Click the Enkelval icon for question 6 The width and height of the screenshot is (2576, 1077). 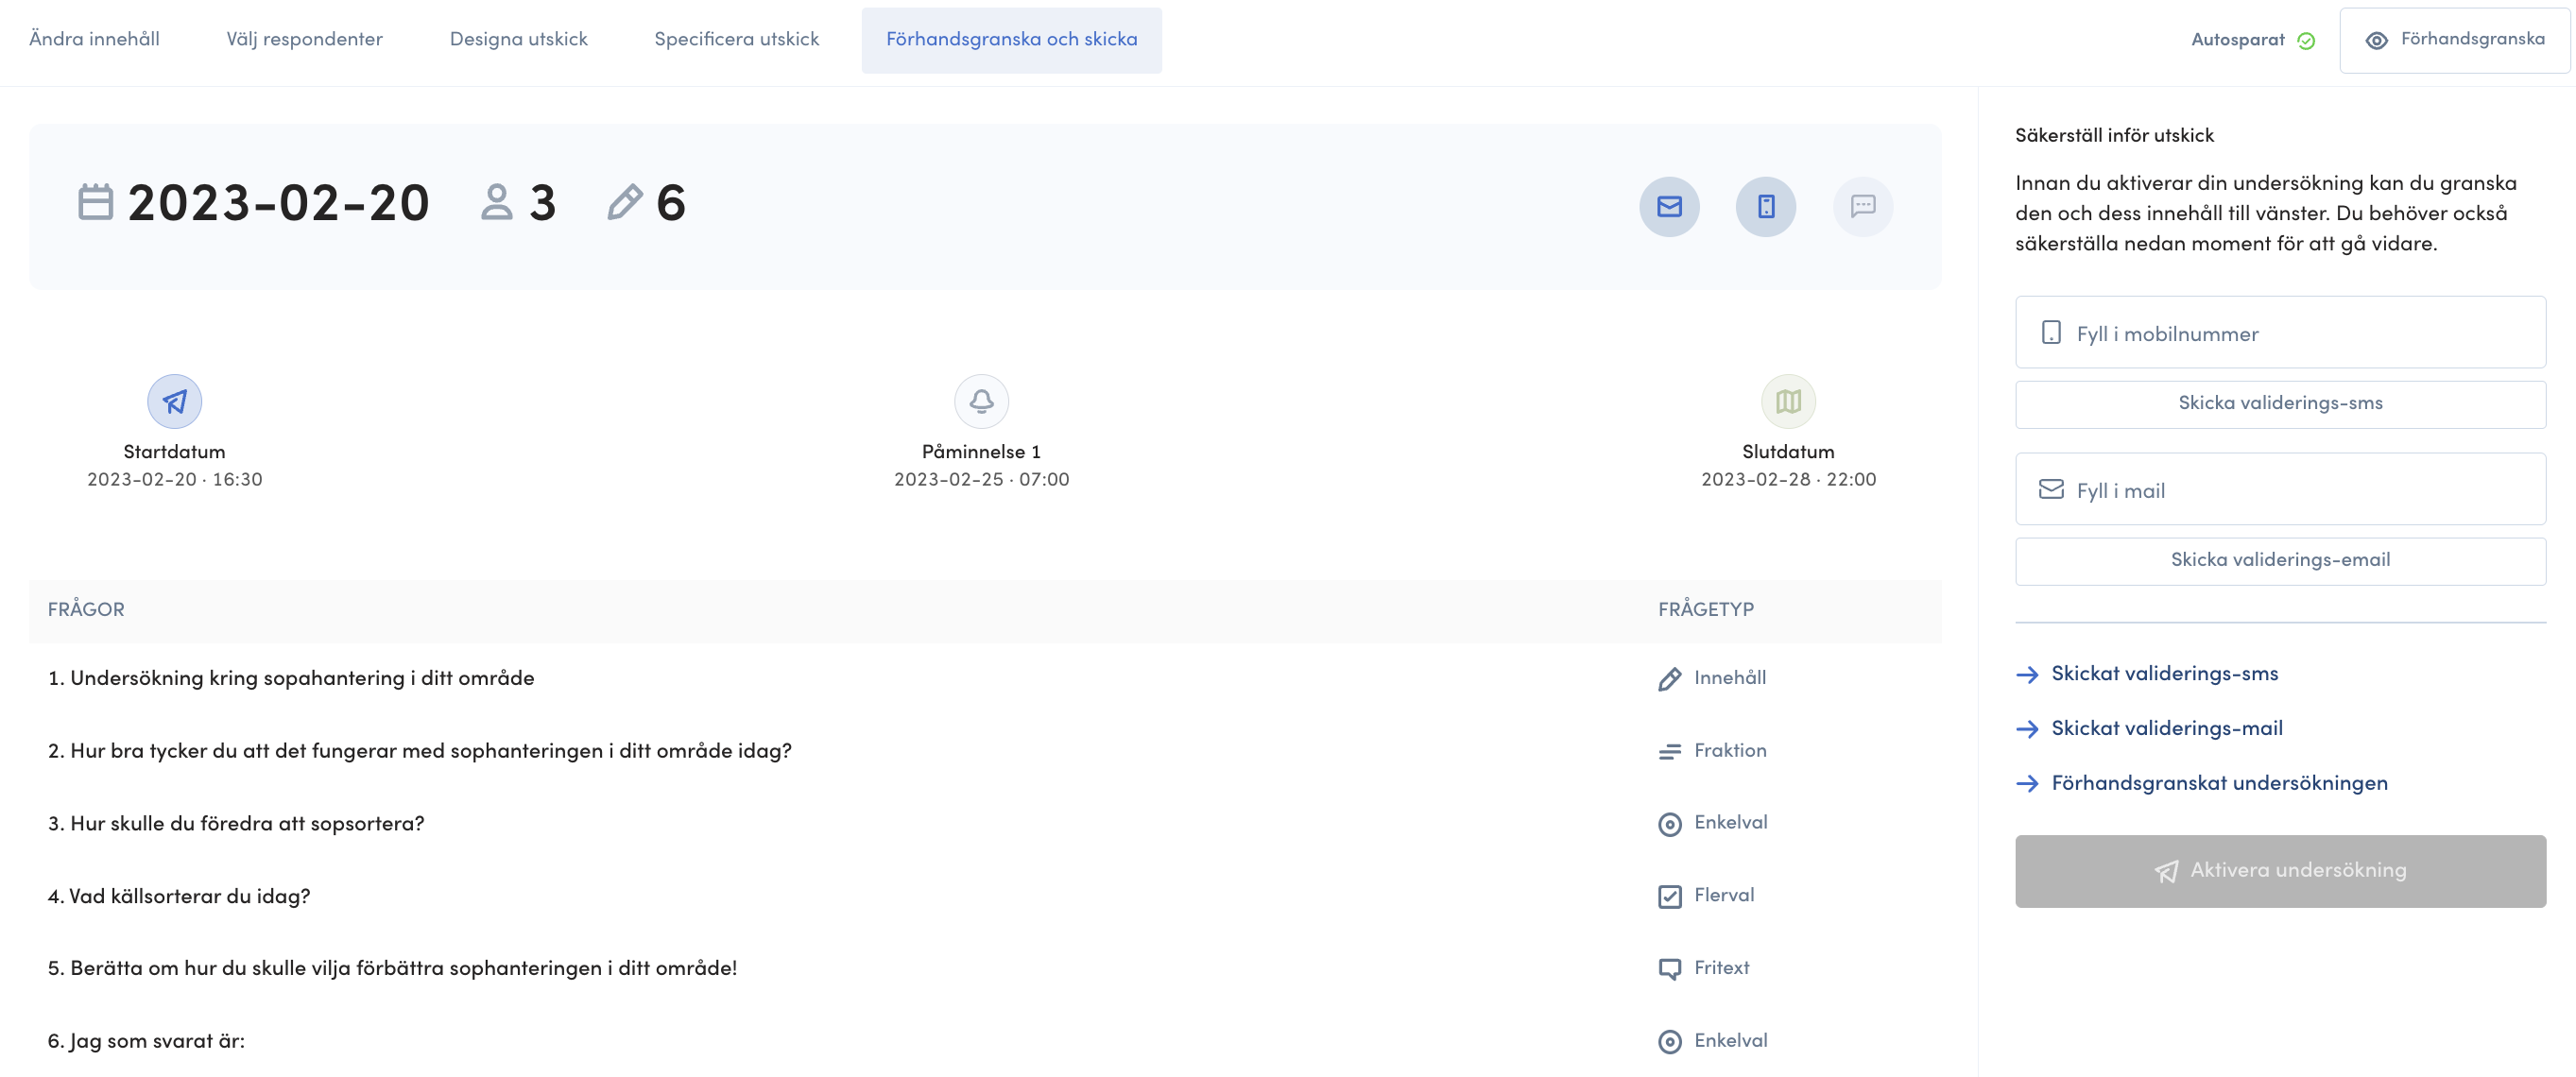1669,1042
